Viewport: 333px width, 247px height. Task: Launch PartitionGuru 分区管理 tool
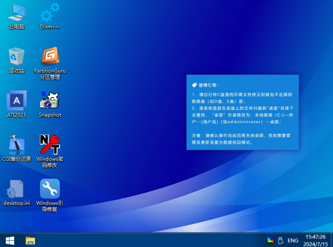coord(50,57)
